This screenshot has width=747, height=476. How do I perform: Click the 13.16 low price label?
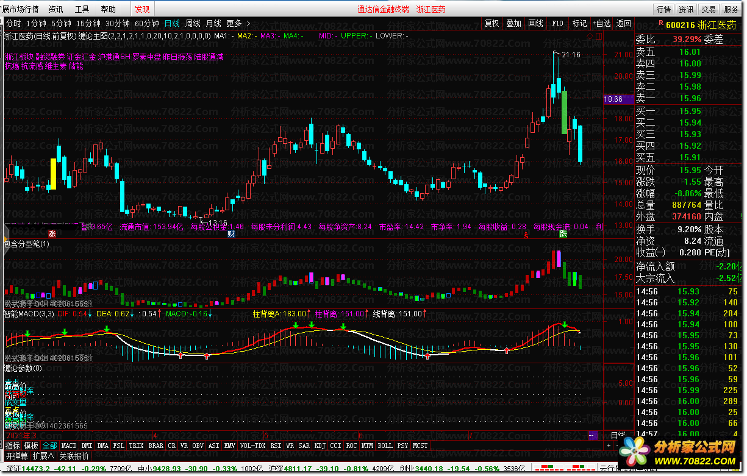218,222
